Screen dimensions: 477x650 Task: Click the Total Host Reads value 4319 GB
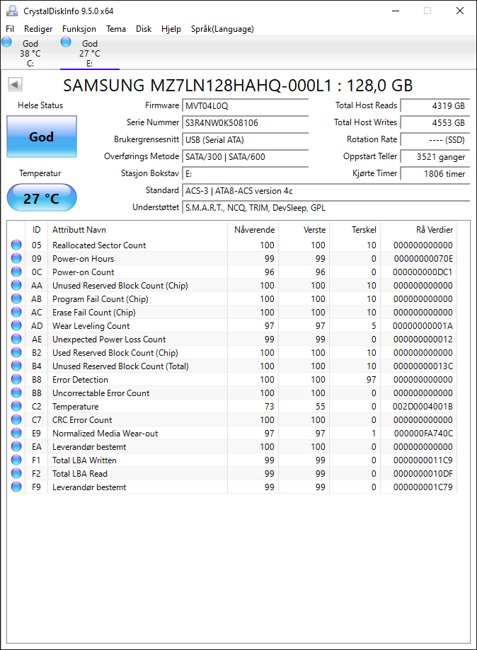coord(435,106)
